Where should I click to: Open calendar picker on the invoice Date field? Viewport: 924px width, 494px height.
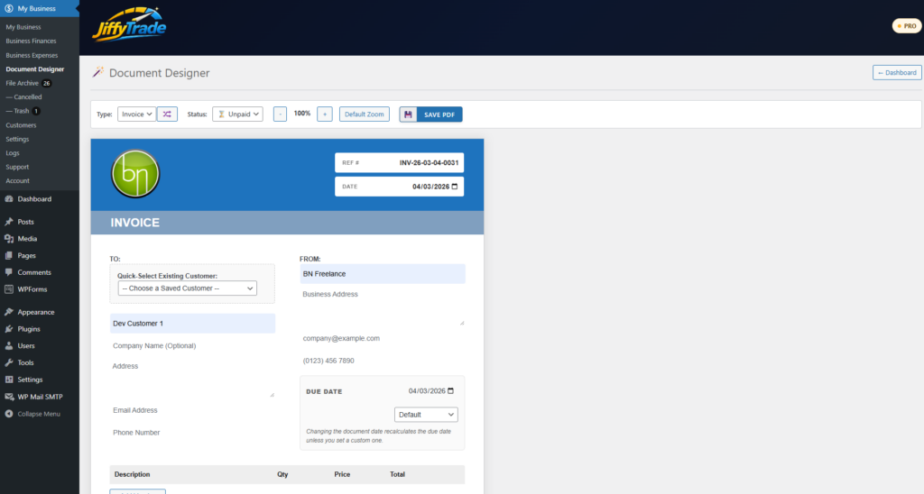pos(454,187)
